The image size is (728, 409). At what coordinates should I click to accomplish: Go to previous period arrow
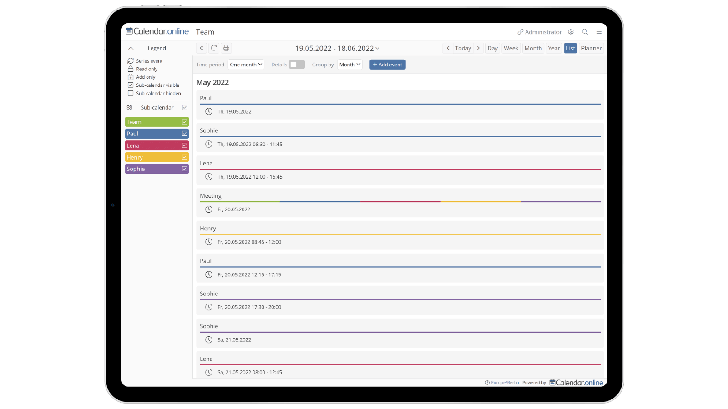[x=448, y=48]
